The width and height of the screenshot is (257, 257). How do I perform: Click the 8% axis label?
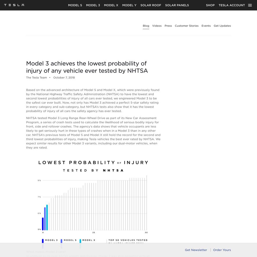click(x=39, y=180)
